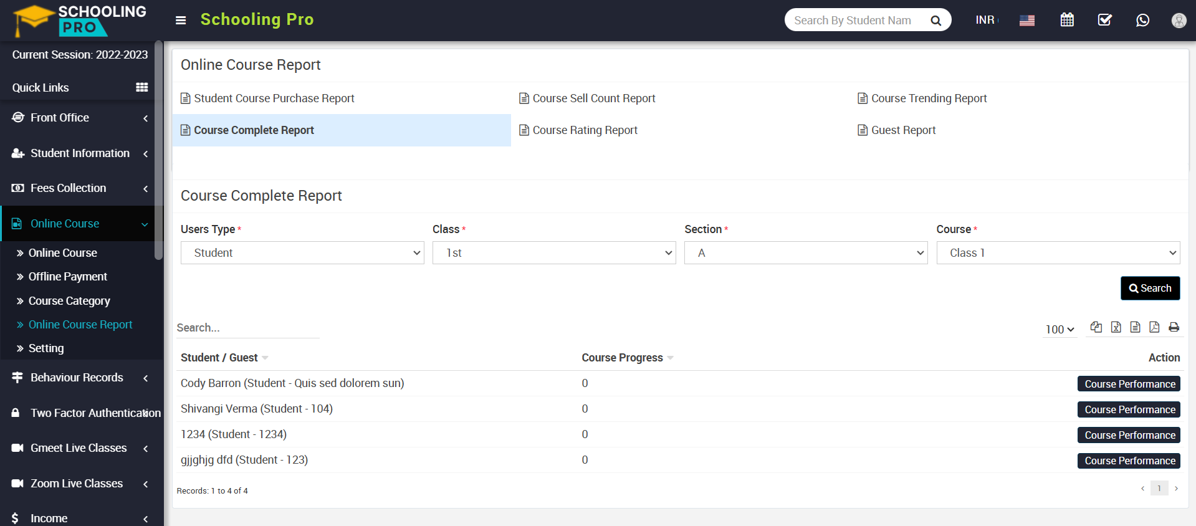Screen dimensions: 1196x526
Task: Click the sidebar vertical scrollbar
Action: [159, 150]
